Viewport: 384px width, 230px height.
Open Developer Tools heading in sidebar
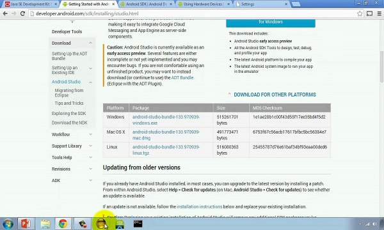click(x=67, y=31)
